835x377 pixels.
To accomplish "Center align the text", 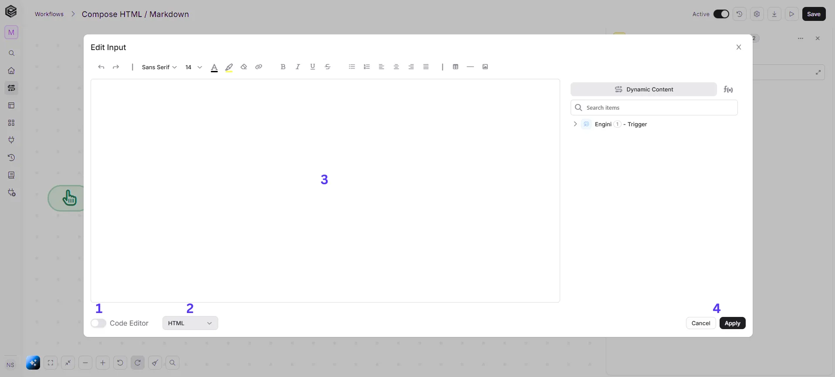I will 396,67.
